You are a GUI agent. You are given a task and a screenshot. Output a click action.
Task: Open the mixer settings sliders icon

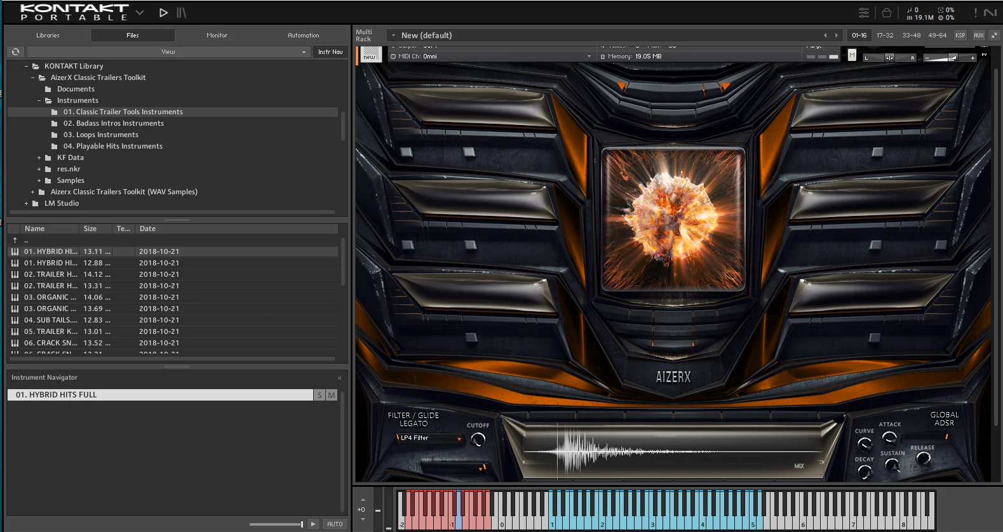pyautogui.click(x=864, y=13)
